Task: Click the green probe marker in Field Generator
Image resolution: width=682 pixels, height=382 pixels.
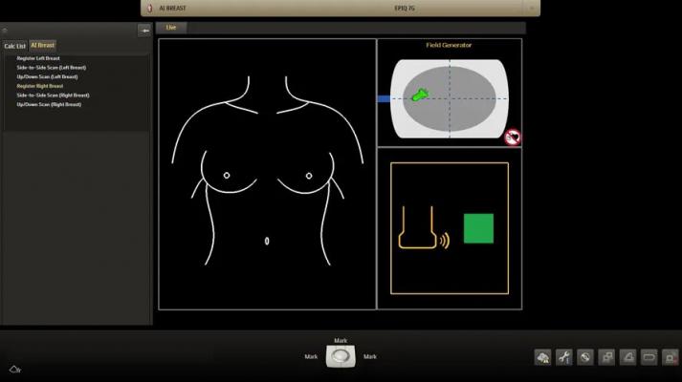Action: (419, 95)
